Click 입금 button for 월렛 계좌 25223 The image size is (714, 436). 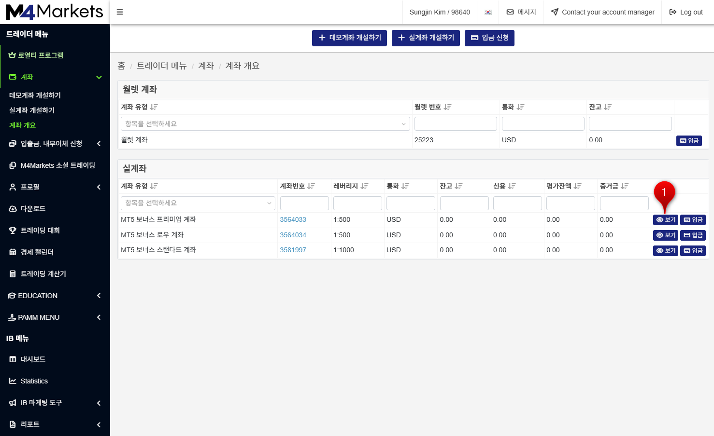(689, 140)
